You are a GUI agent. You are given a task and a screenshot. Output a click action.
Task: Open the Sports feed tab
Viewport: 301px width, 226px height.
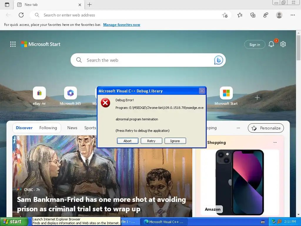90,128
